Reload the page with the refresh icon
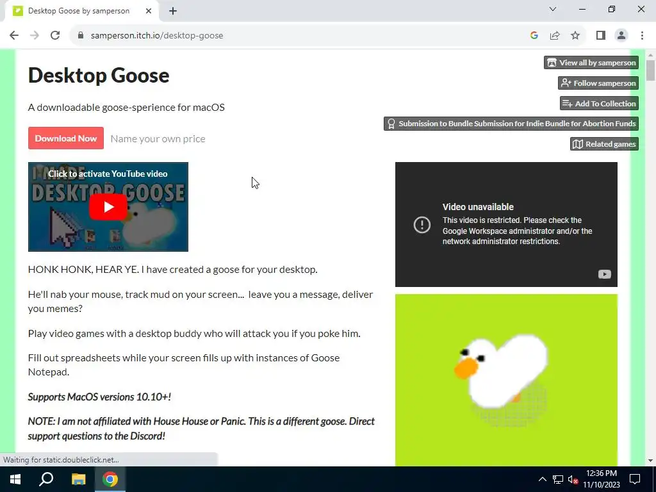 point(55,36)
